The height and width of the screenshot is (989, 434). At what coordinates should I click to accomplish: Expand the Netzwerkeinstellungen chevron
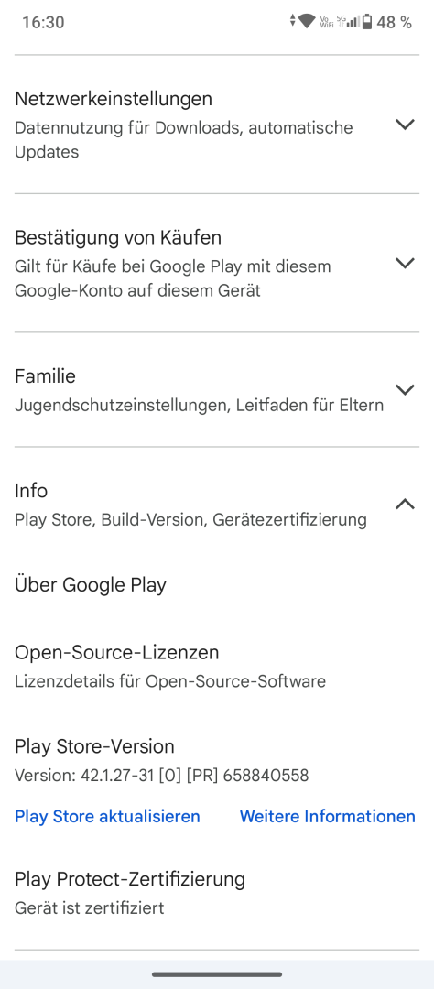[x=405, y=125]
